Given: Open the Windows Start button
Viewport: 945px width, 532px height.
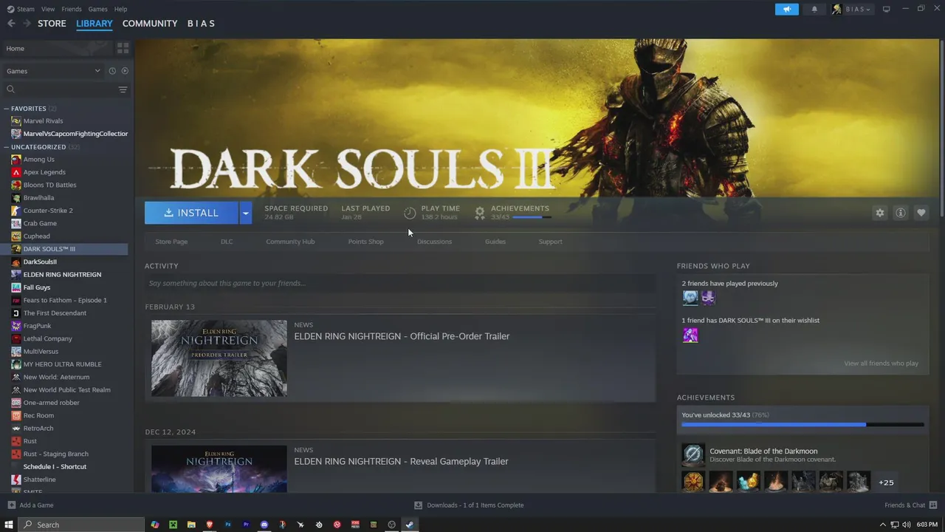Looking at the screenshot, I should [9, 525].
